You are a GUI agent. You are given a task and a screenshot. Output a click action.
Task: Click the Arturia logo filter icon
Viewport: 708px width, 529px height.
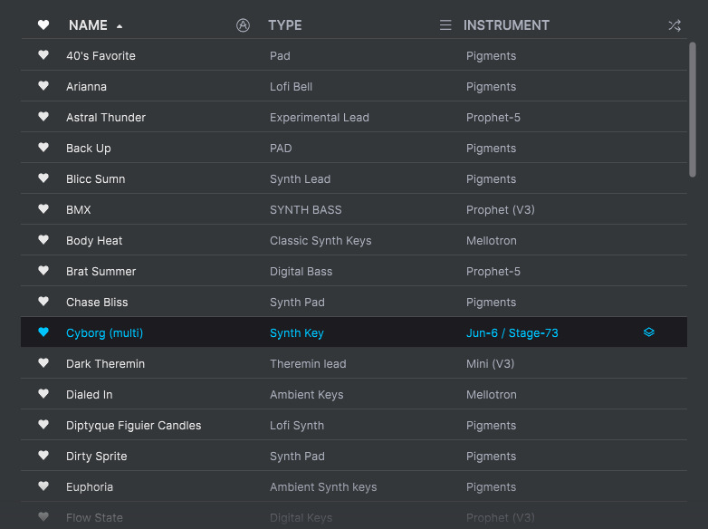click(x=243, y=25)
